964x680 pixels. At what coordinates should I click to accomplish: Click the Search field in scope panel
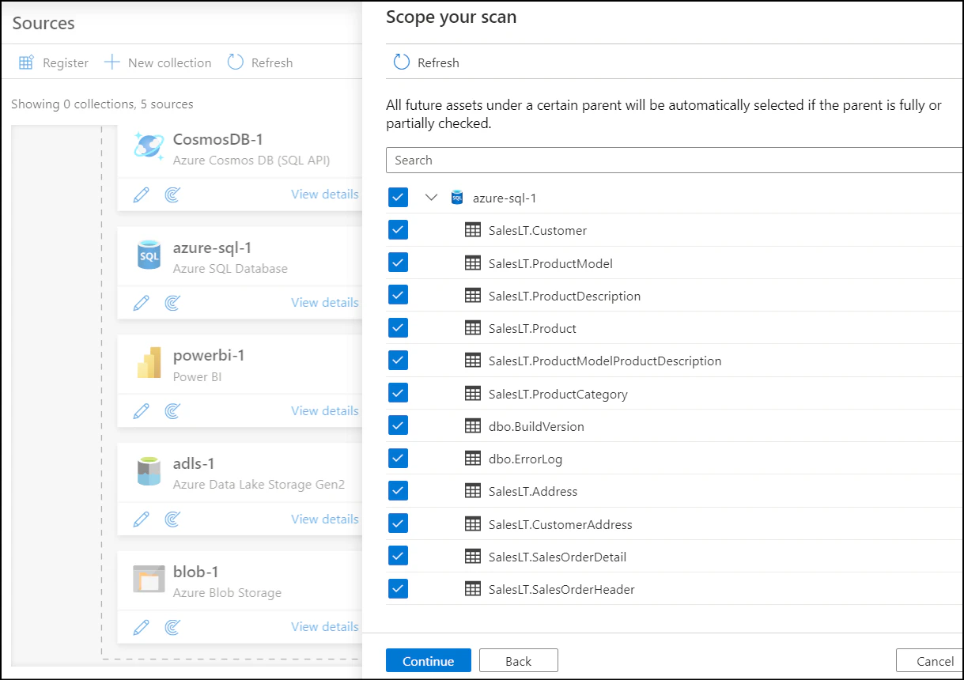[675, 160]
